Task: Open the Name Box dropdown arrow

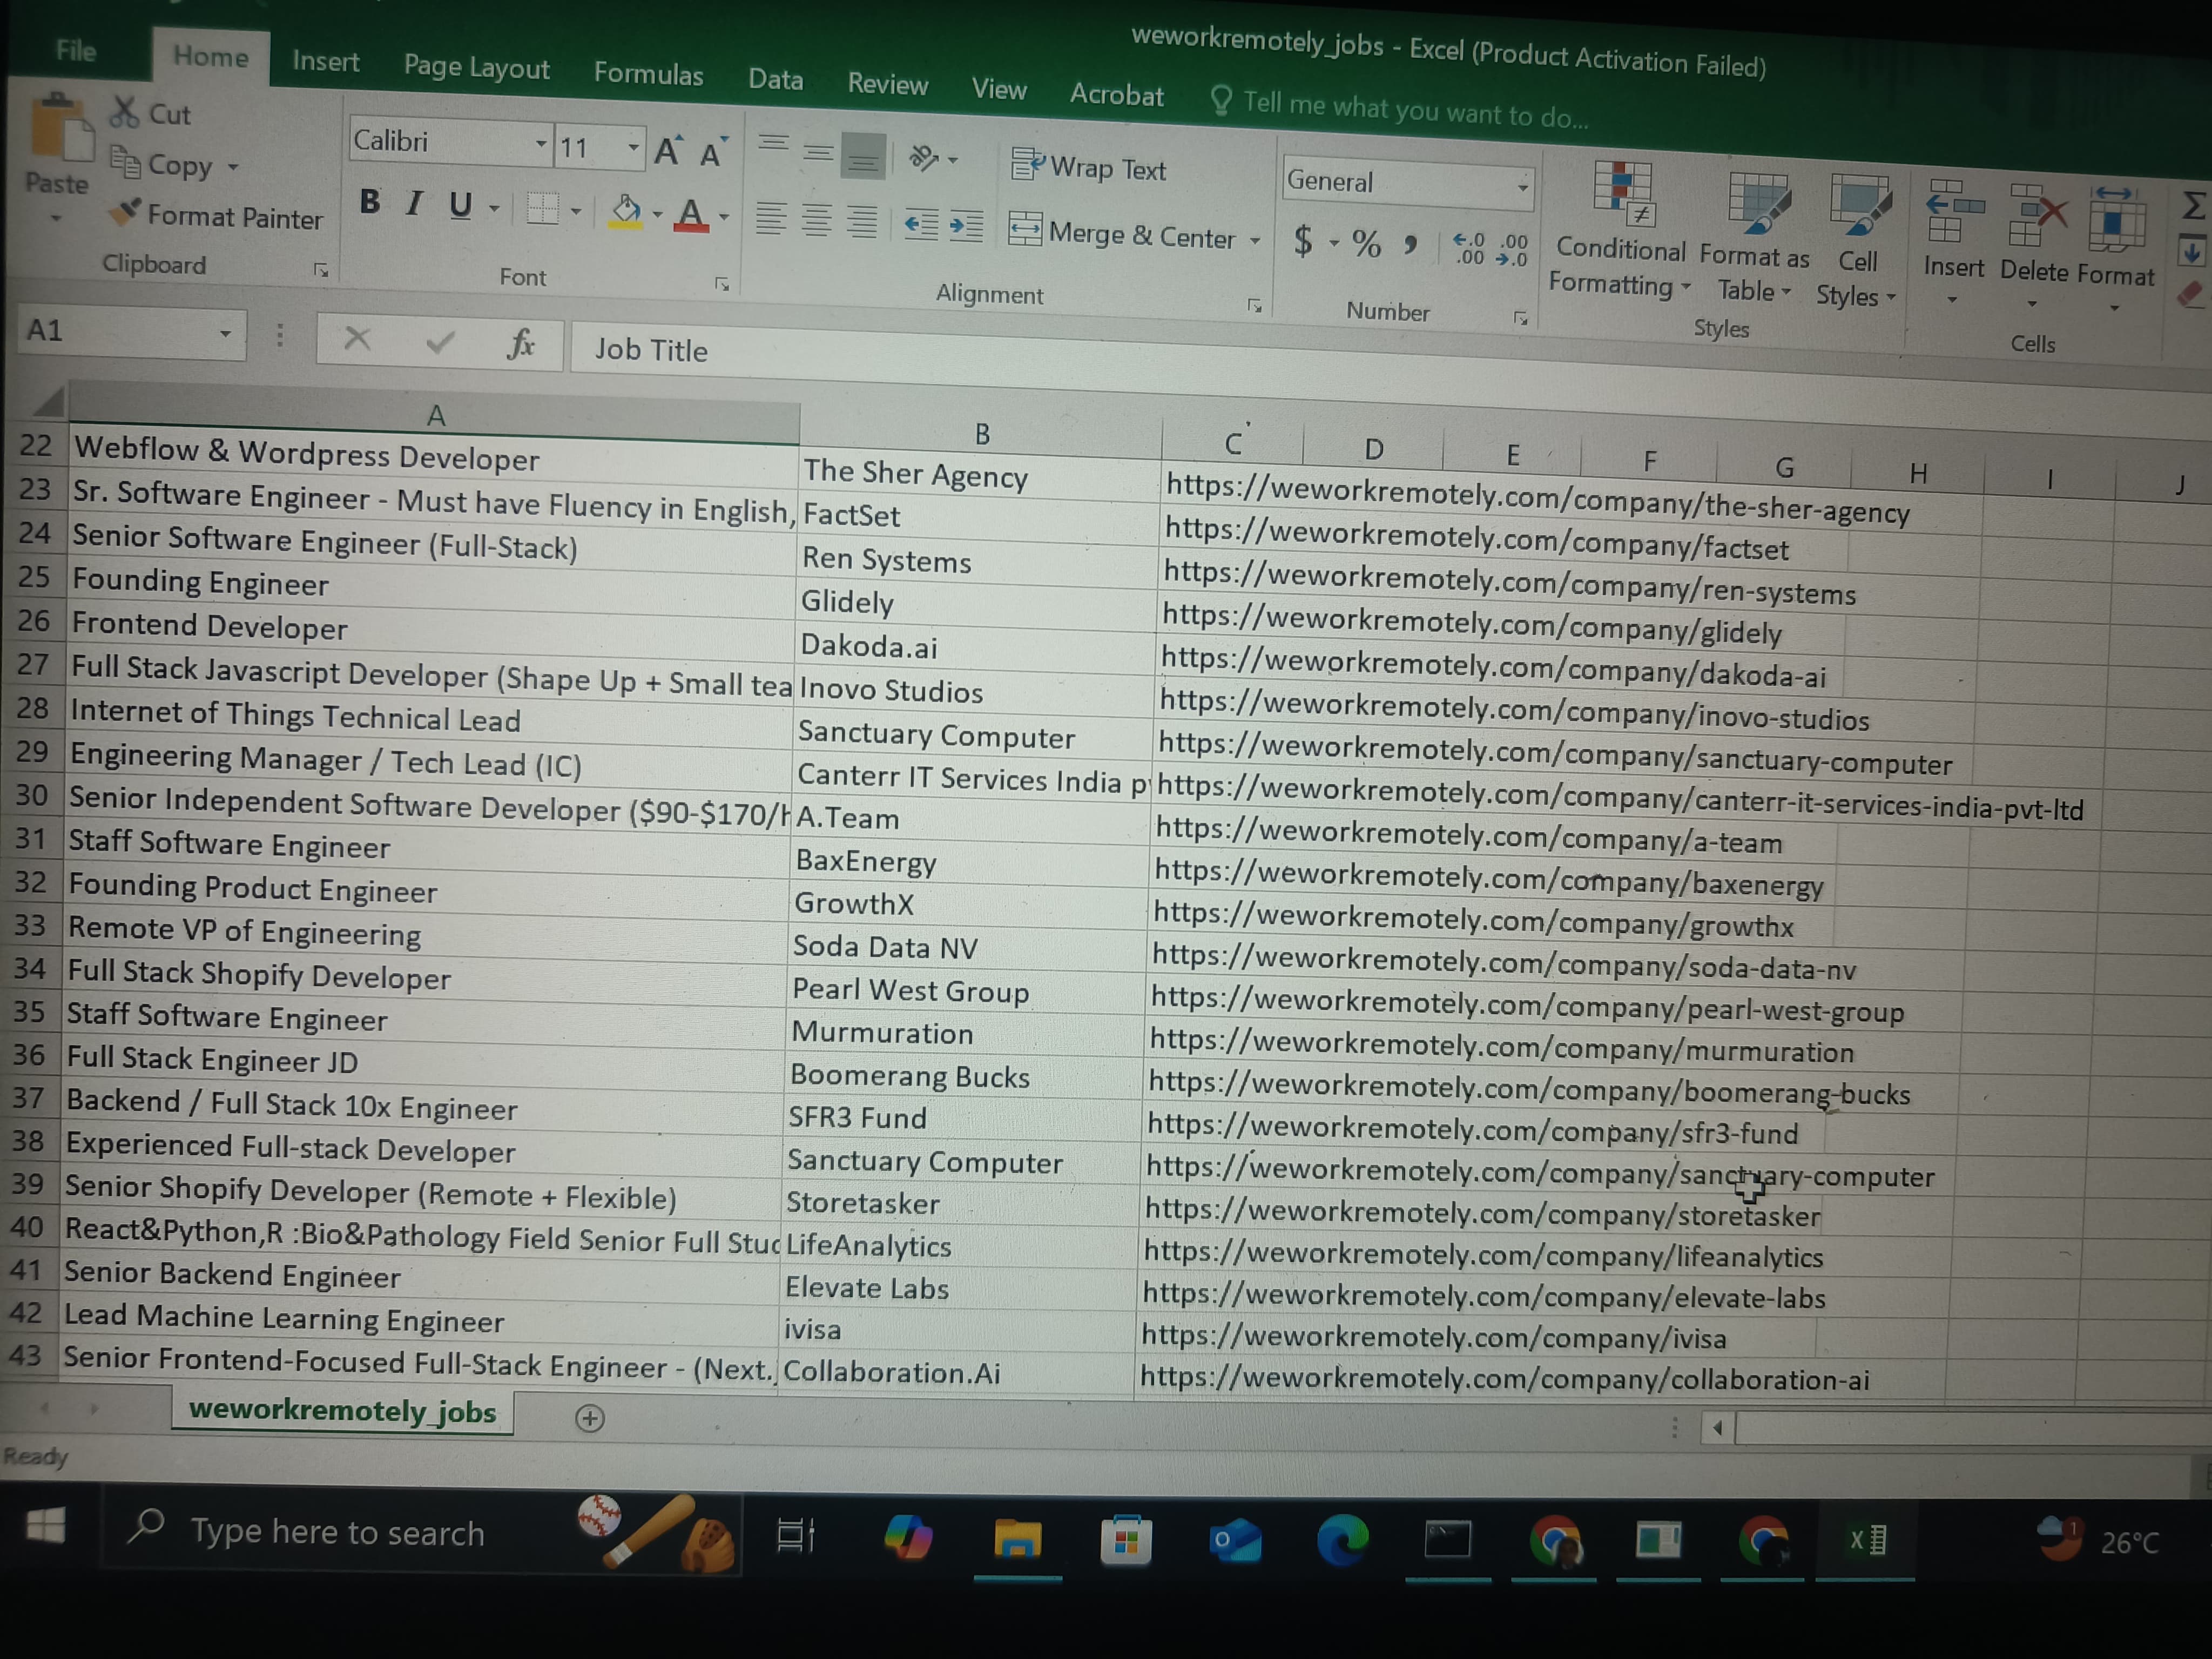Action: point(226,333)
